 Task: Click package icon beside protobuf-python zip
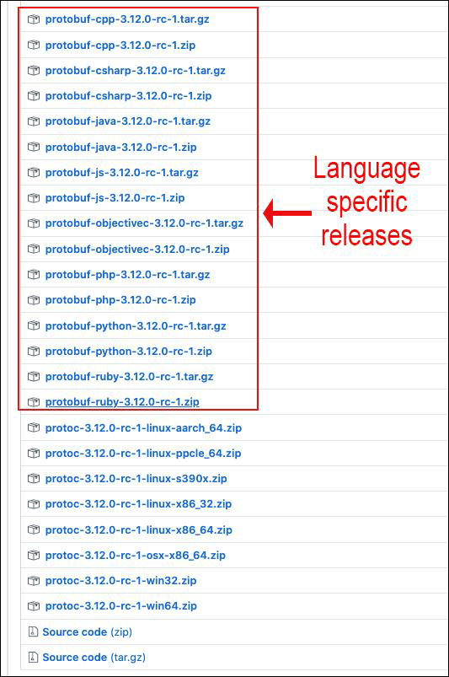point(34,351)
